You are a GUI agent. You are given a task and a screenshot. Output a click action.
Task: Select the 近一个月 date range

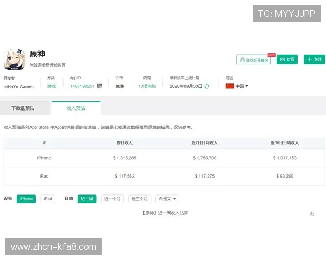click(x=112, y=199)
